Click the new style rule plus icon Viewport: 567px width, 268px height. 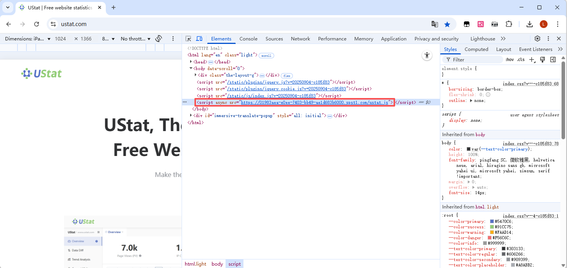coord(532,60)
